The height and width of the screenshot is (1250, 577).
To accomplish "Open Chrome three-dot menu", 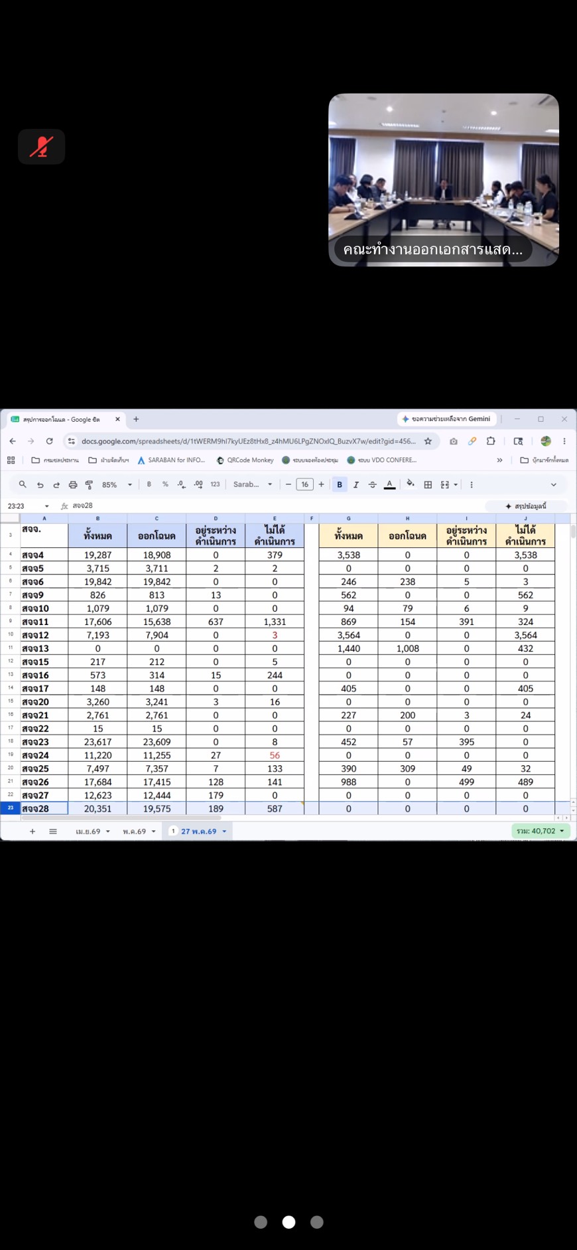I will 564,441.
